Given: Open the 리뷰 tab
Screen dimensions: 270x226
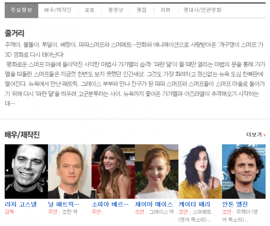Looking at the screenshot, I should coord(165,10).
